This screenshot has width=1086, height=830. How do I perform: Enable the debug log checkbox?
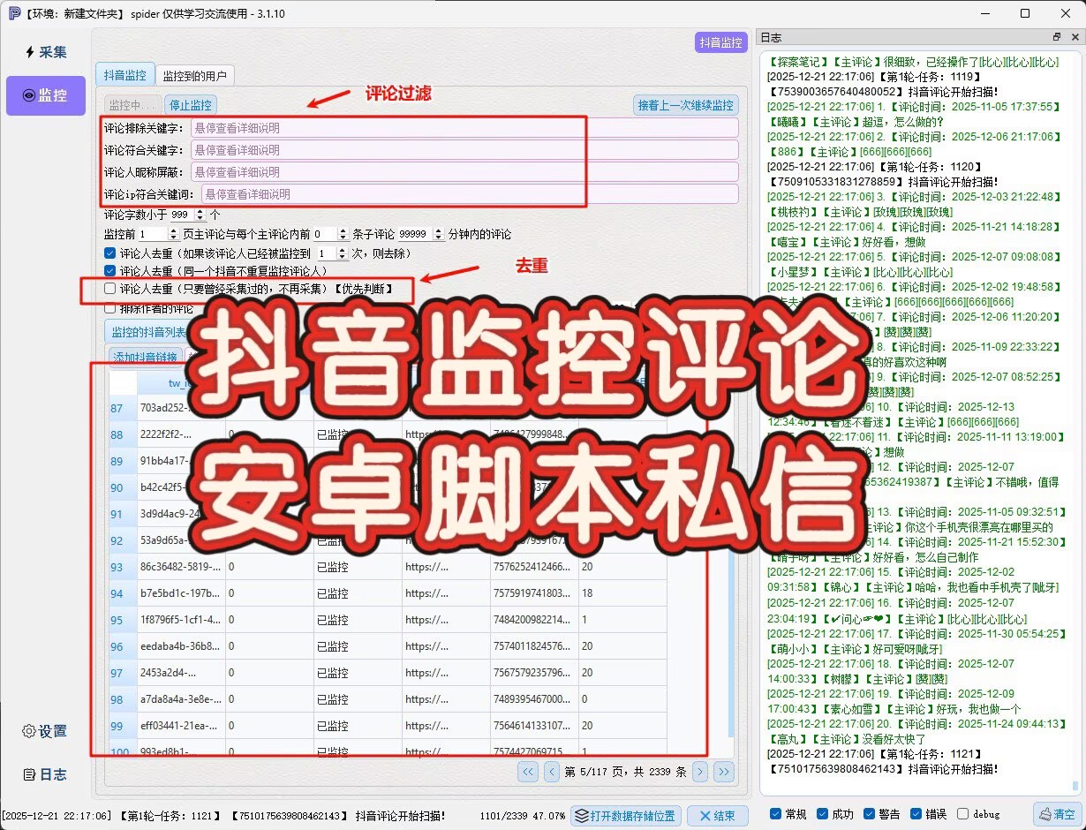(962, 814)
